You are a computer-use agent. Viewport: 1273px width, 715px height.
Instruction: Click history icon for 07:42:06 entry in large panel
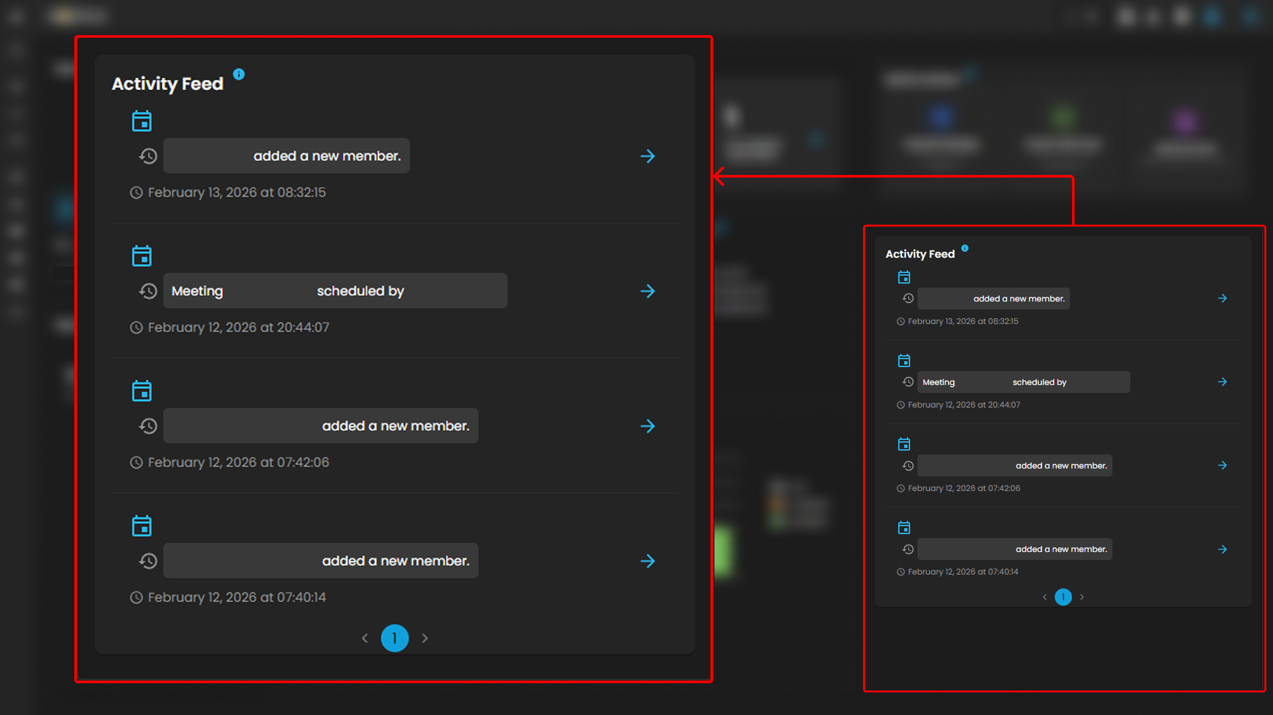click(148, 426)
